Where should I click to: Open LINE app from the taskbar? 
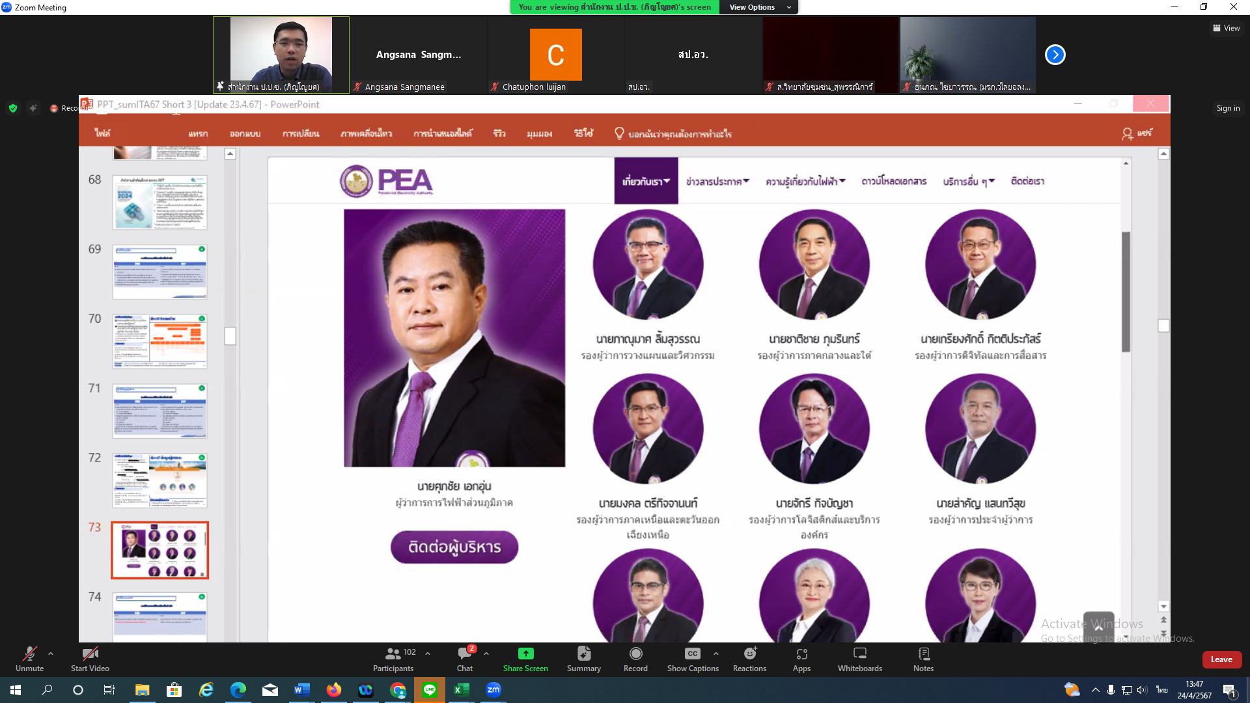(x=429, y=690)
